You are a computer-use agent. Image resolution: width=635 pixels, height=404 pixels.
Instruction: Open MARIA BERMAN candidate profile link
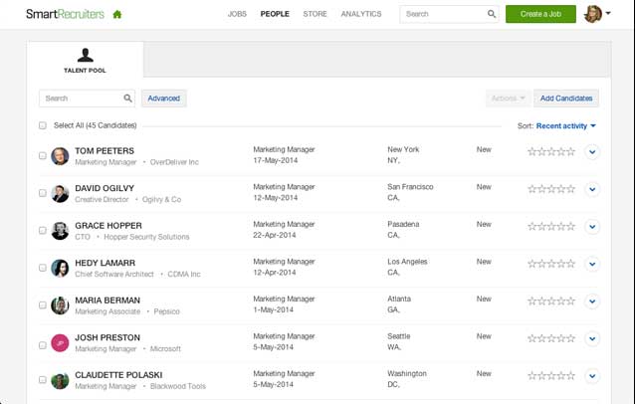pyautogui.click(x=107, y=301)
